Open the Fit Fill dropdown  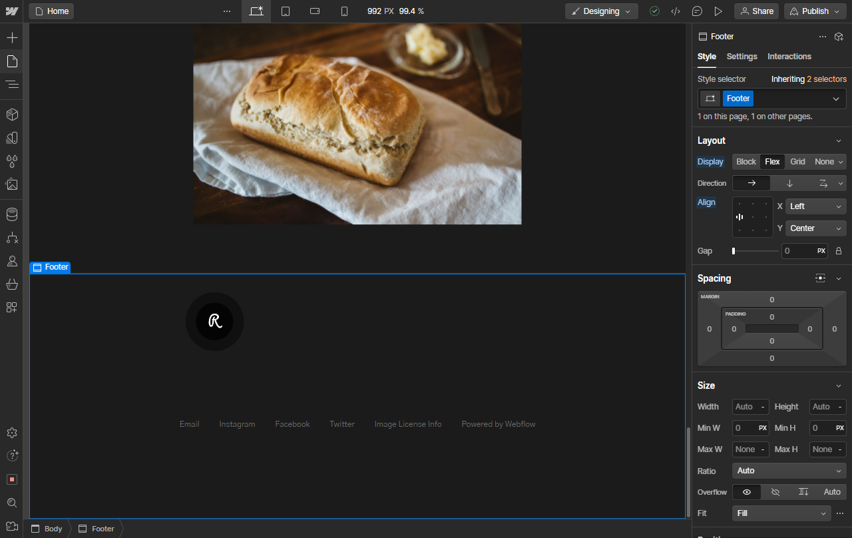781,513
